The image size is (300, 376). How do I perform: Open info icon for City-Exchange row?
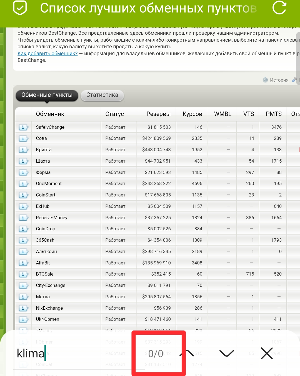(23, 286)
